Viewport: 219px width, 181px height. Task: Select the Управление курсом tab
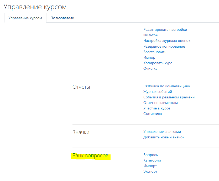[25, 18]
